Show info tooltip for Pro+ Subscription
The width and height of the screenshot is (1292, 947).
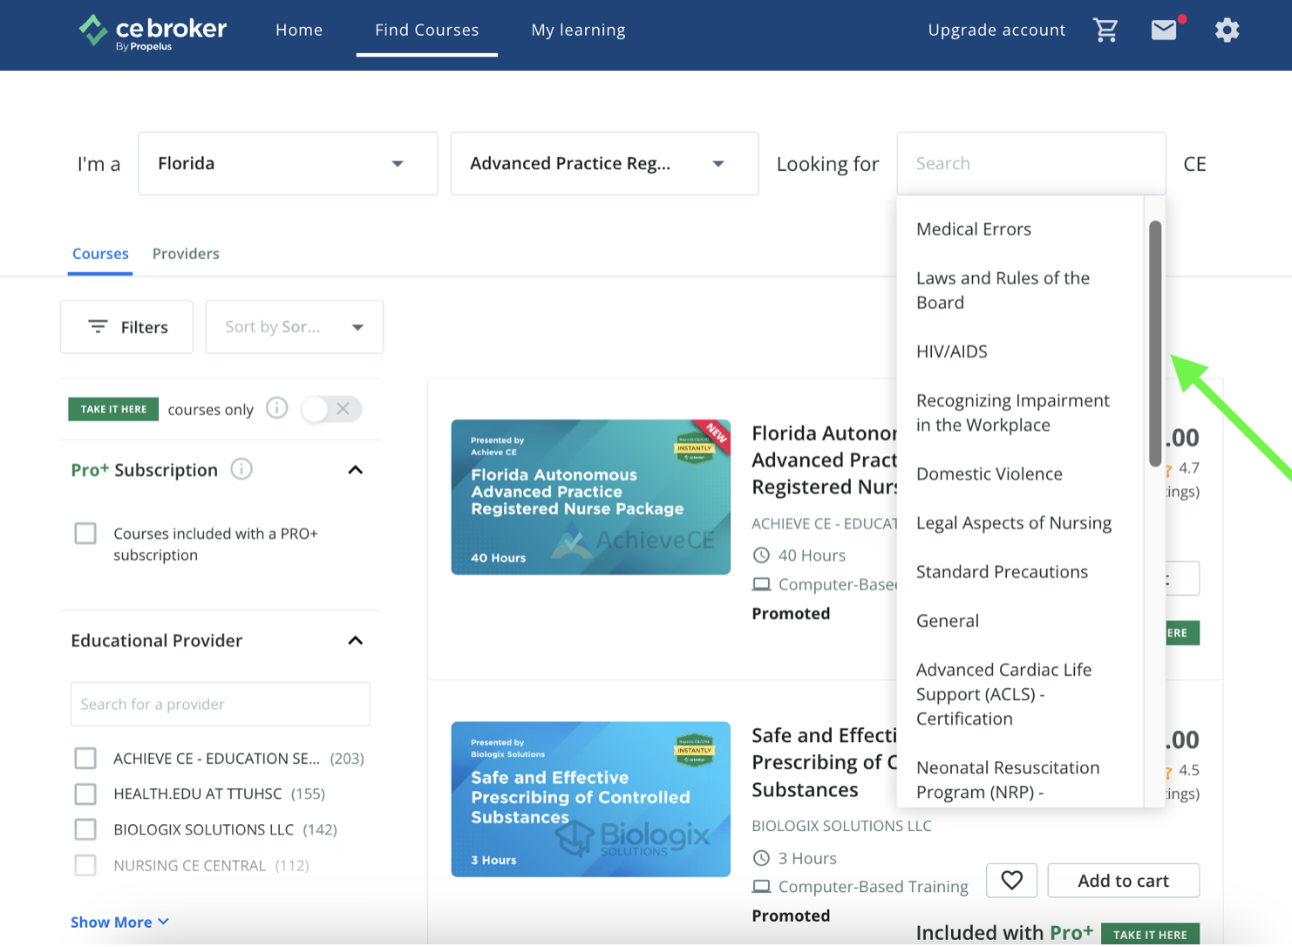tap(241, 469)
